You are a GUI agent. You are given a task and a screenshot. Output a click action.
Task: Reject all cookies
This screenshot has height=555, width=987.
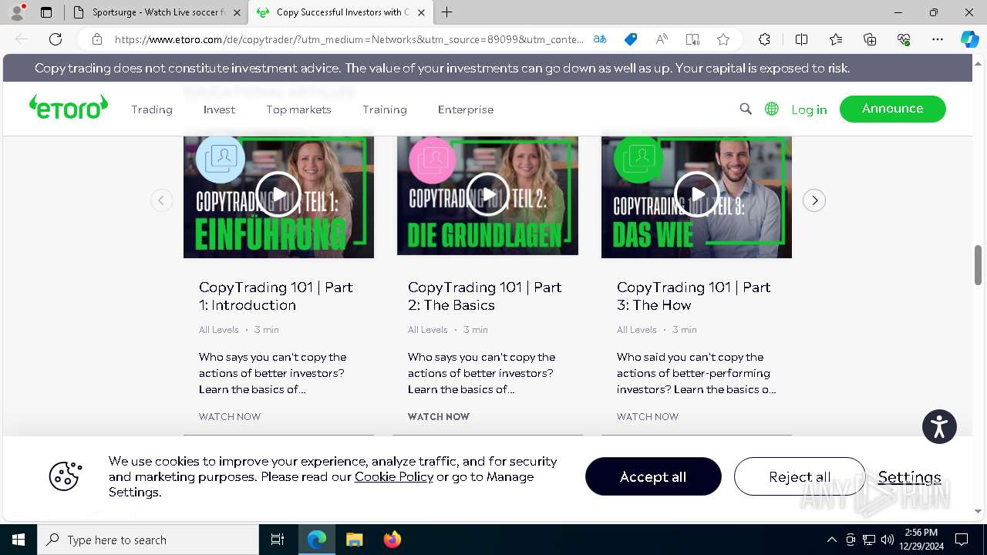click(x=800, y=476)
